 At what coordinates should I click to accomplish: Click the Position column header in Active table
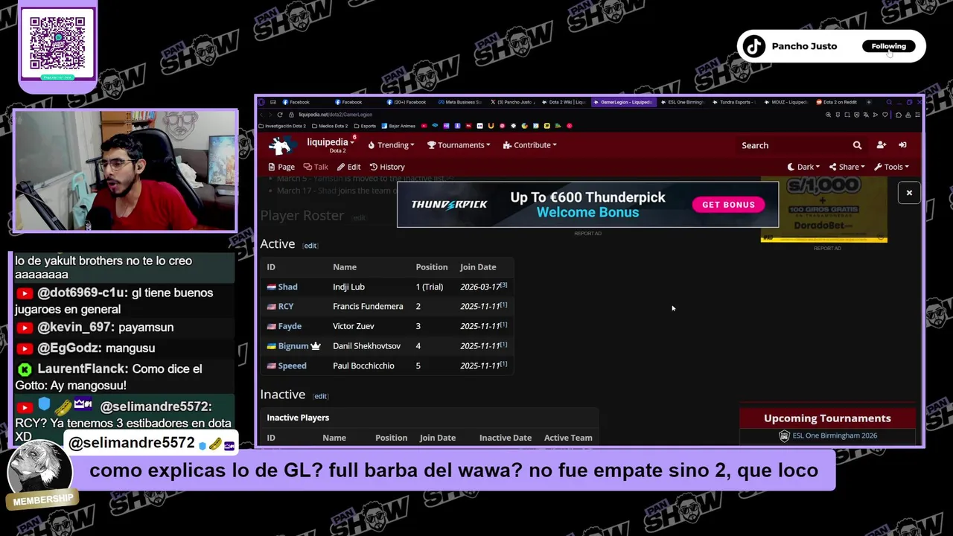click(x=432, y=267)
